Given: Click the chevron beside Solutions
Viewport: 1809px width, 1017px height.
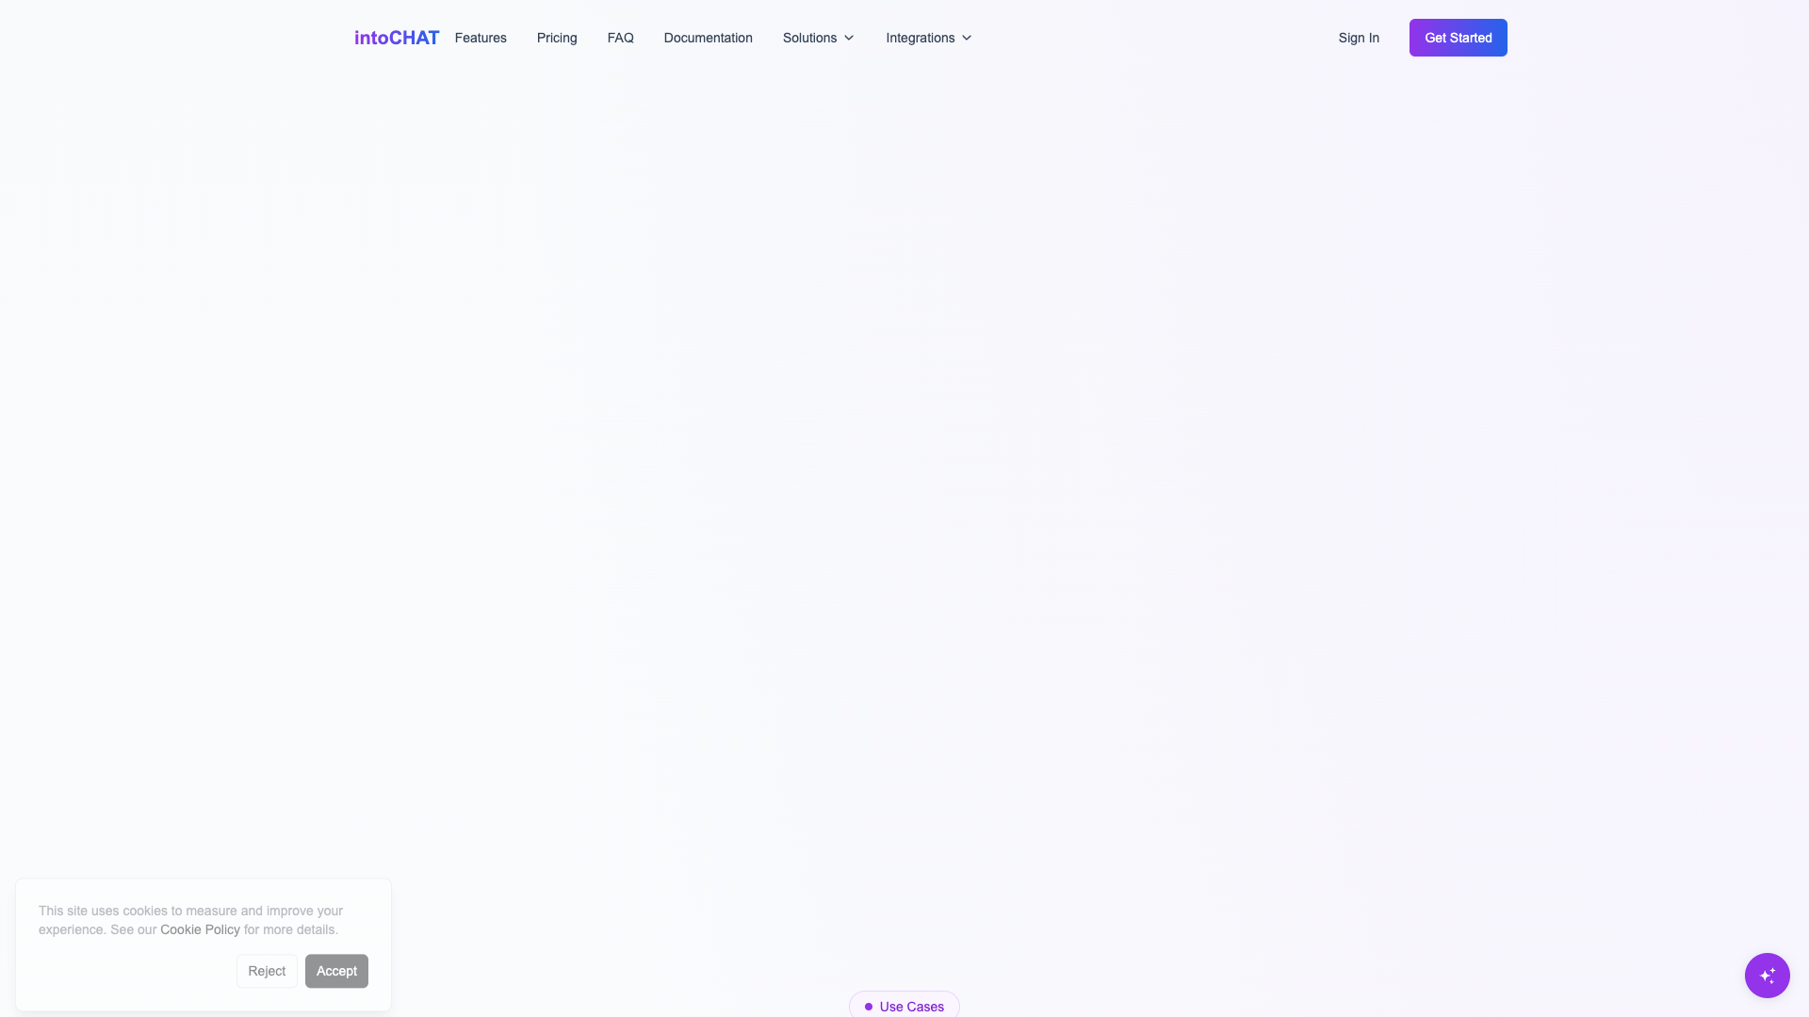Looking at the screenshot, I should (849, 38).
